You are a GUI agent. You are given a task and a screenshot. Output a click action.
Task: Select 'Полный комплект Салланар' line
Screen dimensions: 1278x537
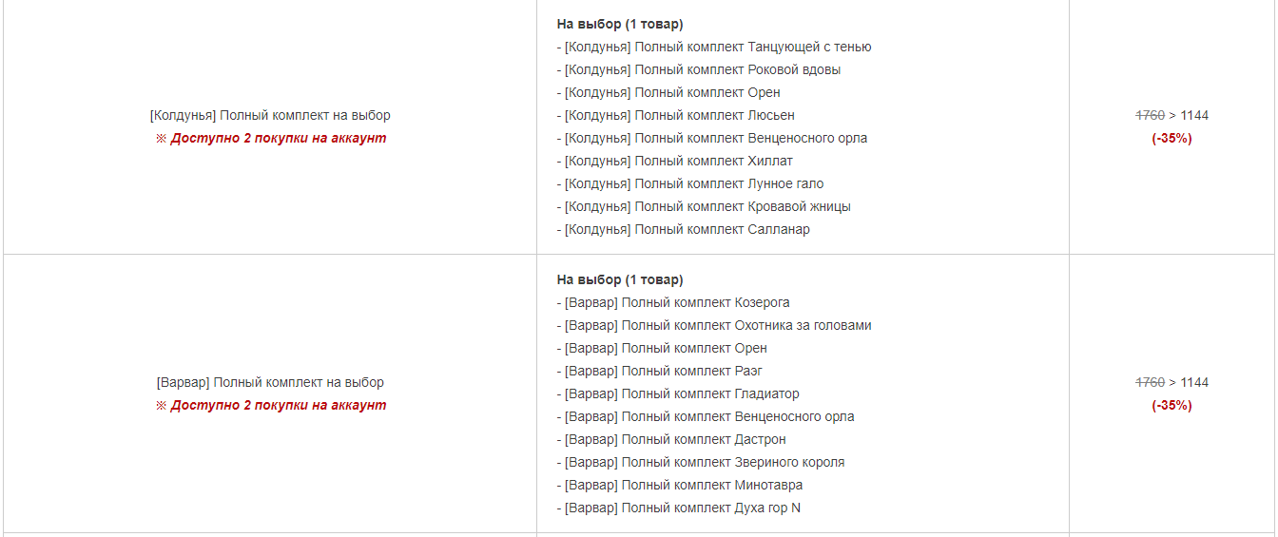point(684,229)
